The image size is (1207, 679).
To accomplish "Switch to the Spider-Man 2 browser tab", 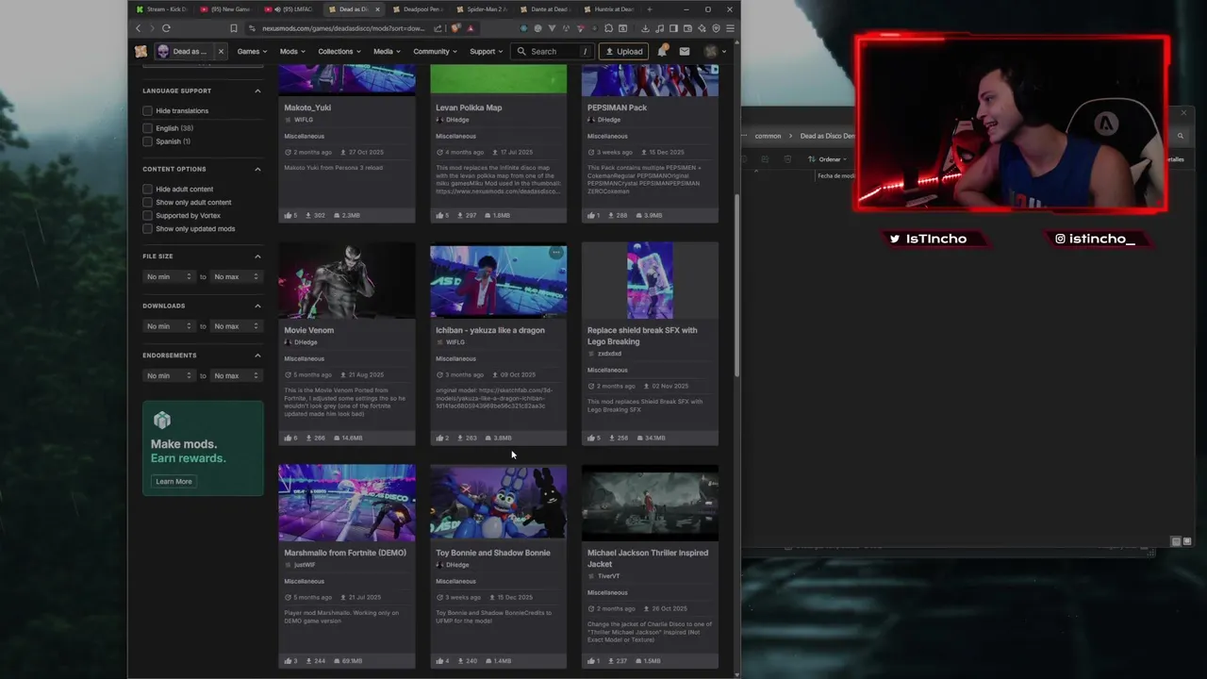I will tap(481, 9).
